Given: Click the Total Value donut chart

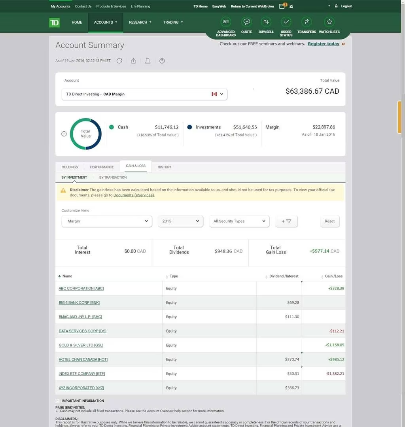Looking at the screenshot, I should (x=85, y=134).
